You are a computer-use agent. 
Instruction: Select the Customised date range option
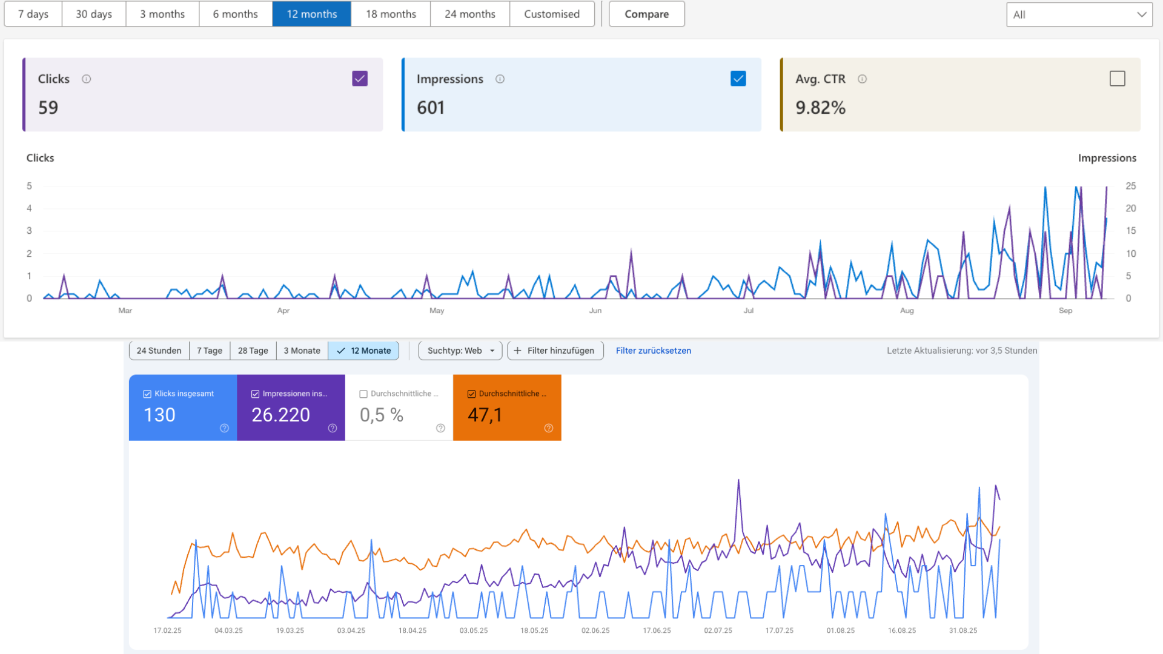551,14
